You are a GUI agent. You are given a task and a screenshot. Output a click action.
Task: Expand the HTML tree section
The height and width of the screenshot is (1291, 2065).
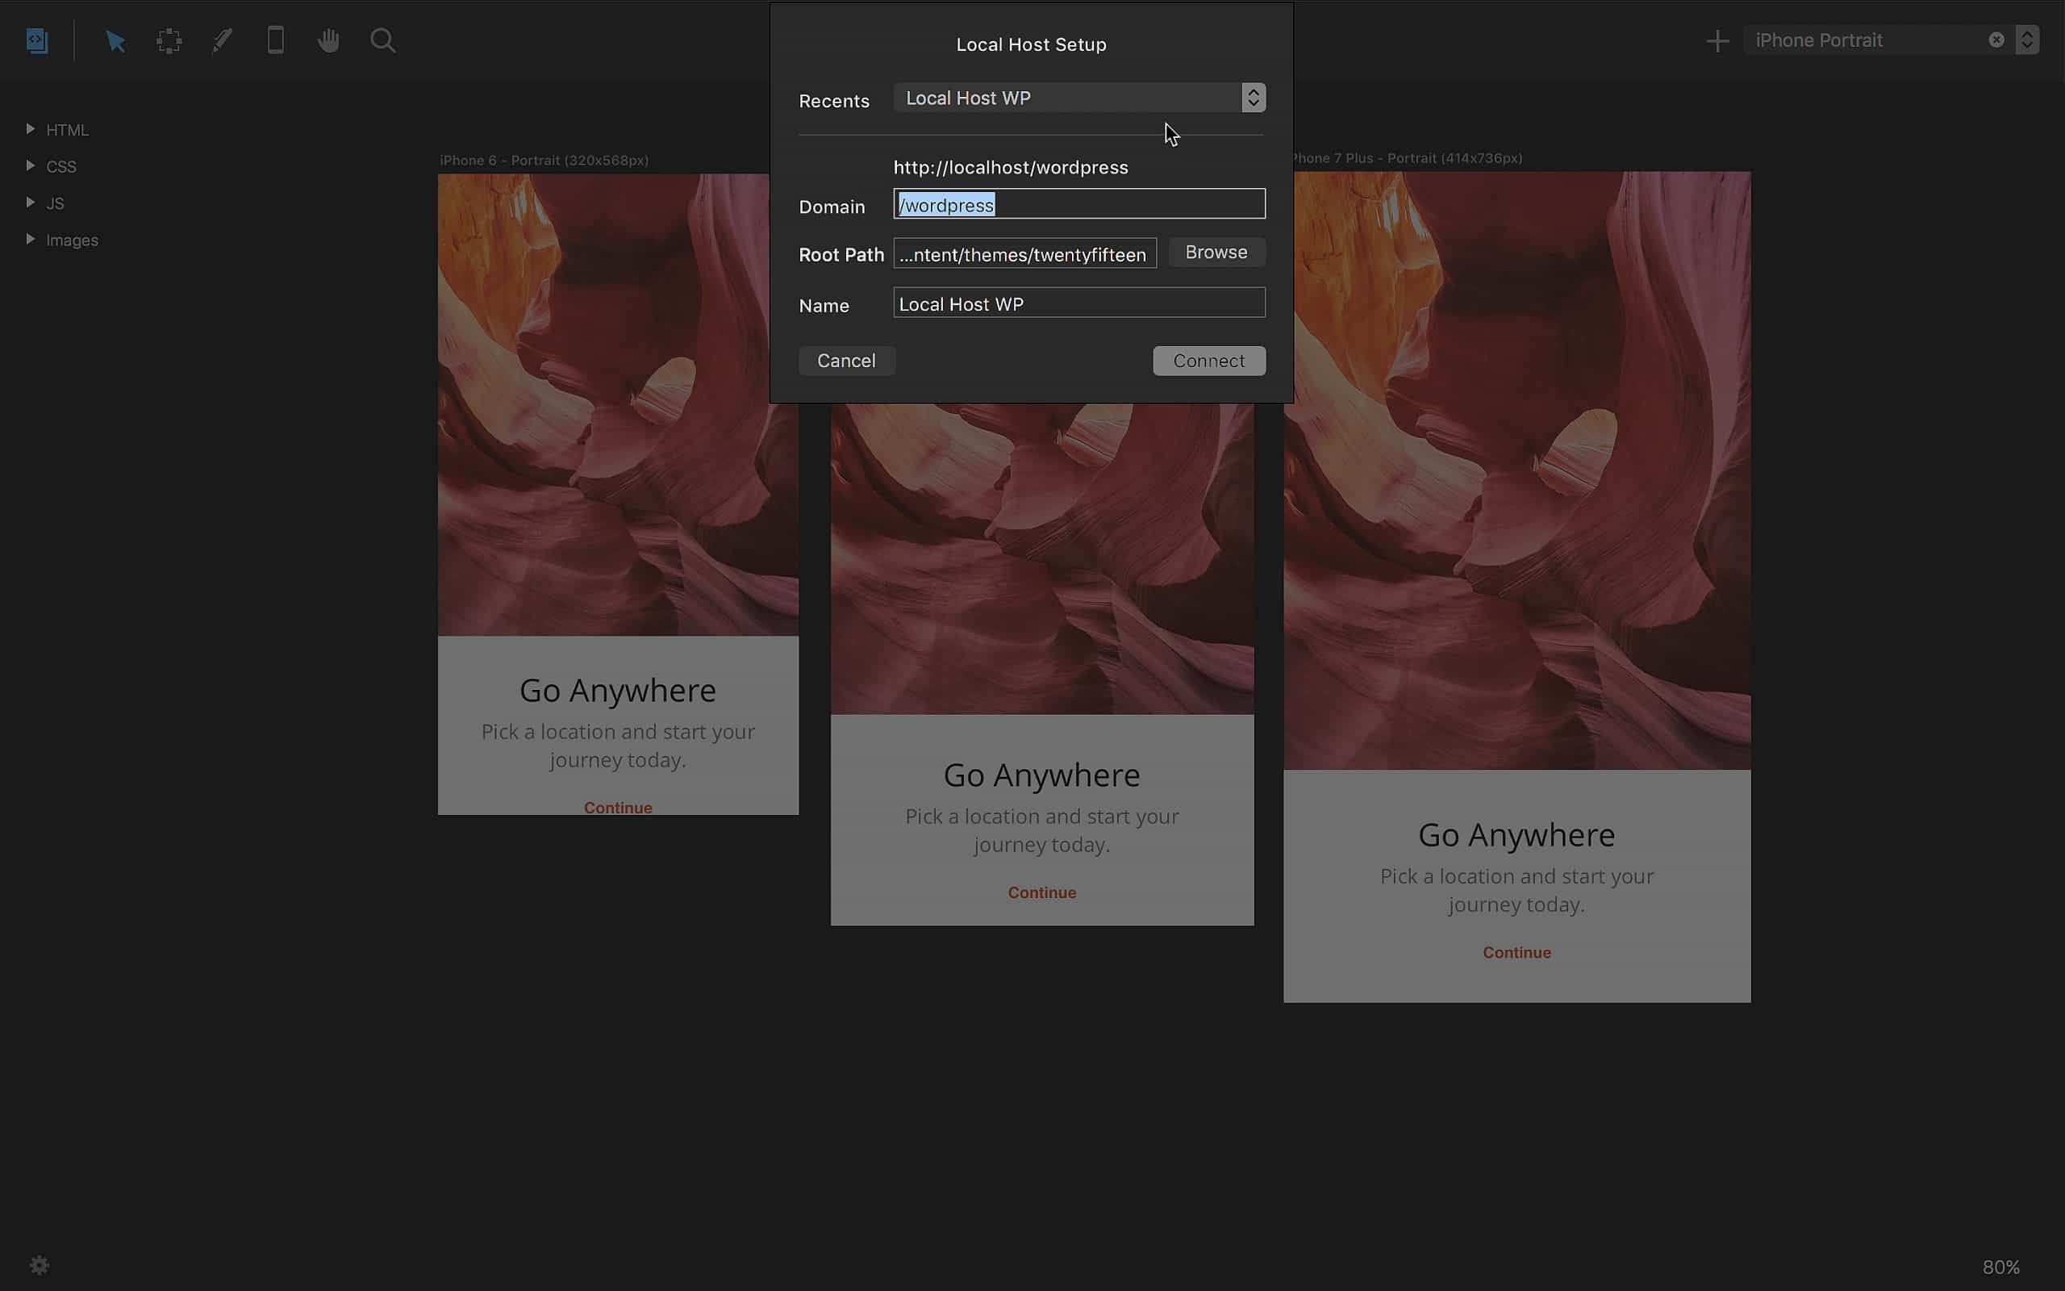point(31,129)
